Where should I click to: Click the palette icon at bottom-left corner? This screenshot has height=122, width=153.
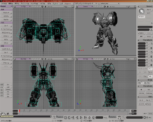coord(8,113)
